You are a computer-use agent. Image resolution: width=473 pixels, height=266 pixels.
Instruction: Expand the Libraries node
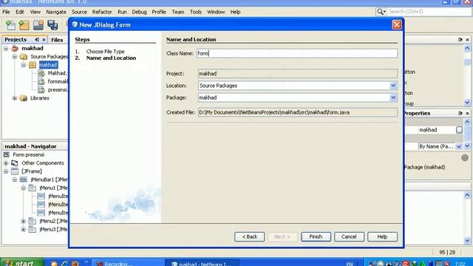(15, 98)
